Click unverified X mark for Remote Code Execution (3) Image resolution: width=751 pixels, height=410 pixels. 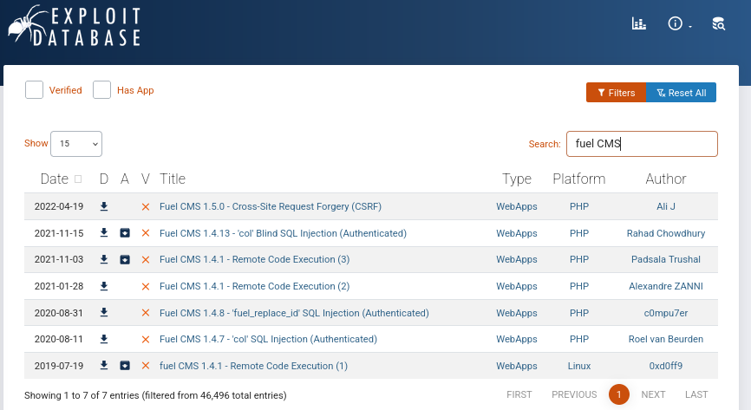146,259
